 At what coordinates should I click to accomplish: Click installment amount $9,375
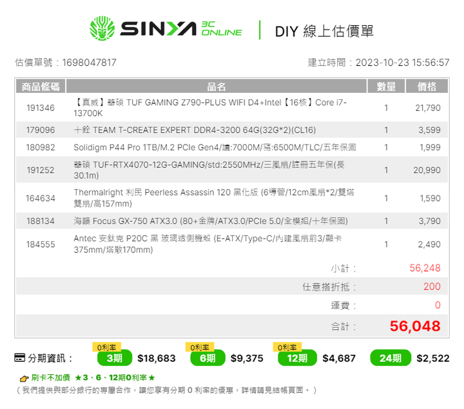(247, 358)
